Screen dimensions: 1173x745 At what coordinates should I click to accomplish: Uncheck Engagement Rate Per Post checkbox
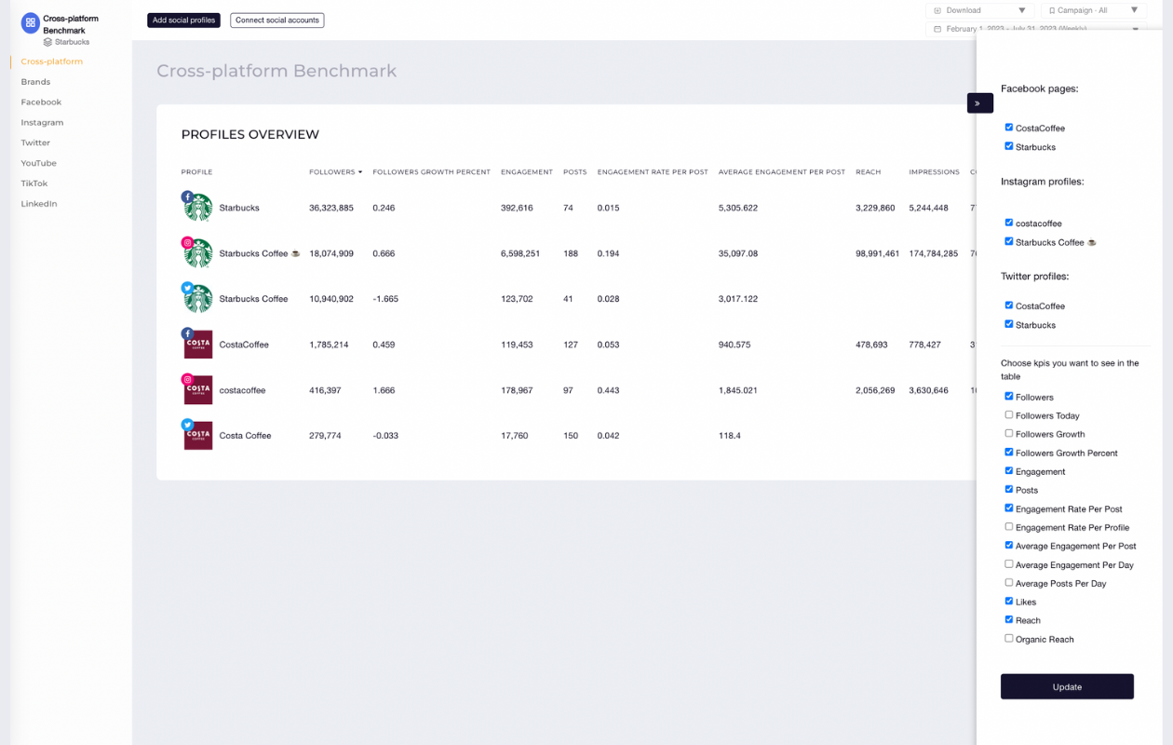tap(1008, 508)
